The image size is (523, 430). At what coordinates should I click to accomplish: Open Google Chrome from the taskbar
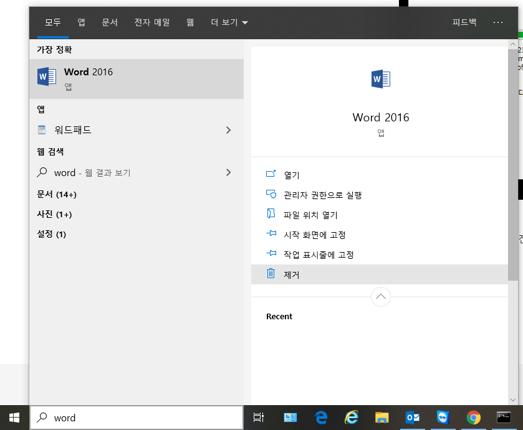coord(473,418)
